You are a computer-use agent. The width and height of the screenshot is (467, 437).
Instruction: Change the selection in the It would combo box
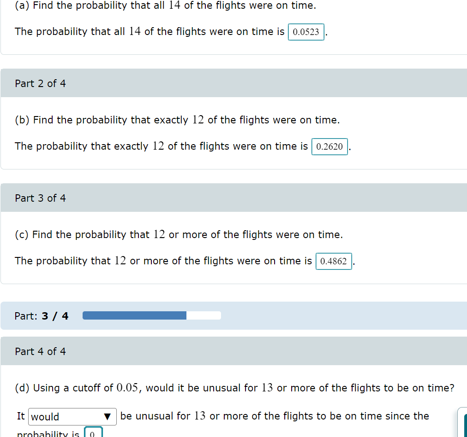[72, 416]
